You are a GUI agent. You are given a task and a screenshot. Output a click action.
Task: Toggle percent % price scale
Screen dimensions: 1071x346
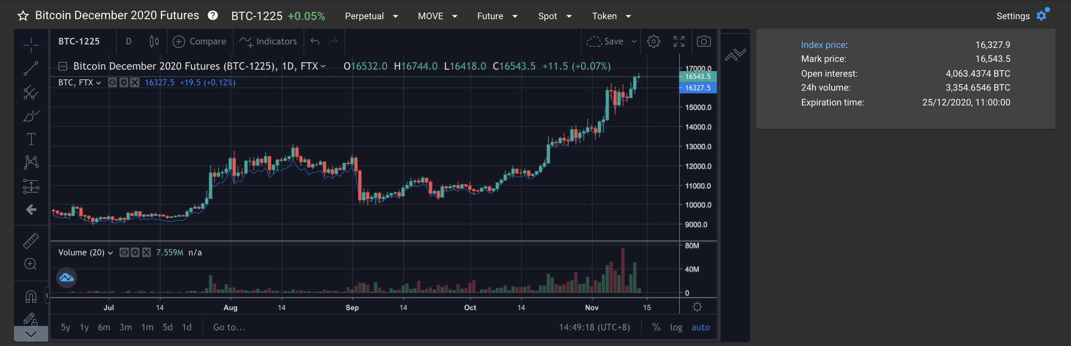[656, 327]
